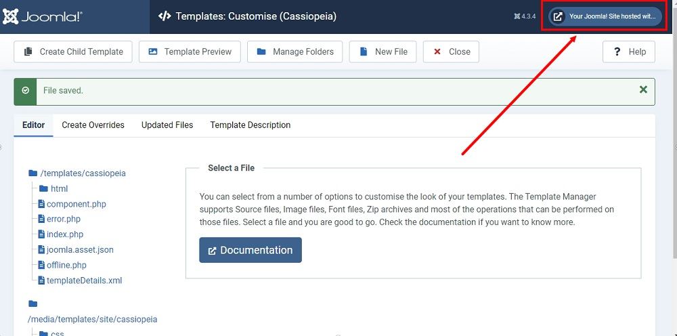677x336 pixels.
Task: Click the code brackets icon beside Templates title
Action: tap(165, 16)
